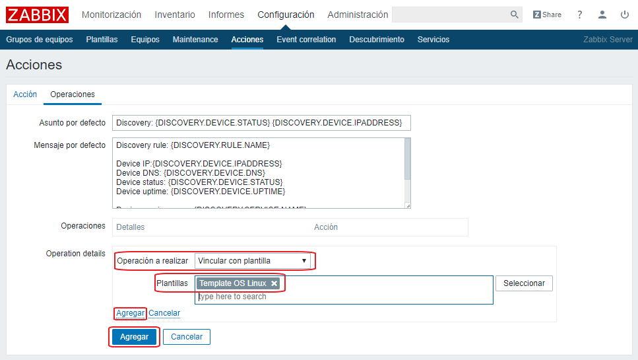Go to Descubrimiento submenu
Screen dimensions: 638x360
[377, 40]
